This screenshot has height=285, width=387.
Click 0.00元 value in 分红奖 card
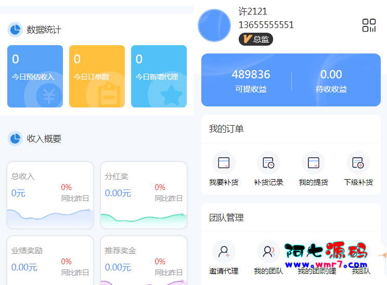point(118,193)
